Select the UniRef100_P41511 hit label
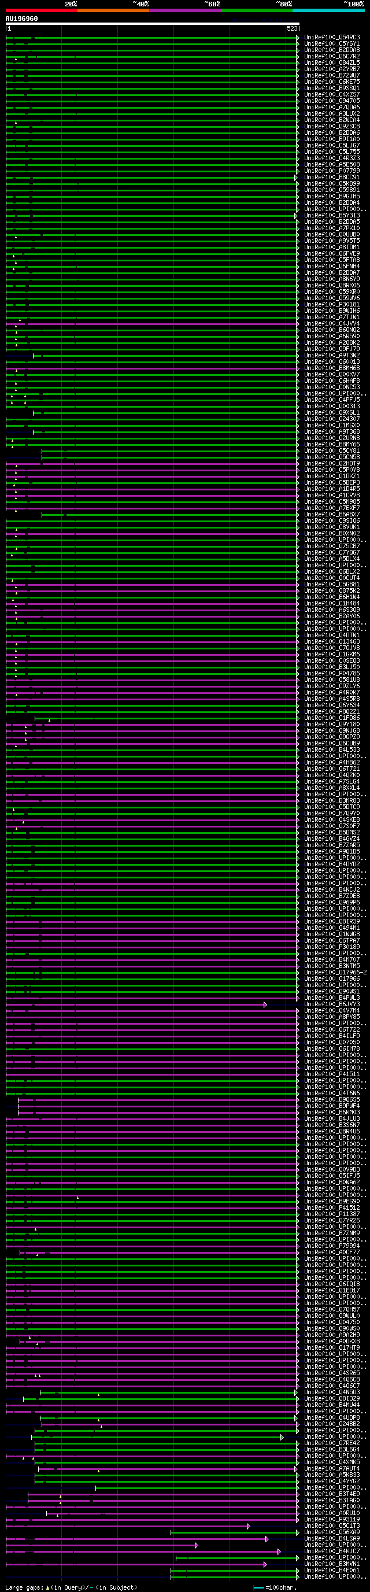 tap(332, 1074)
